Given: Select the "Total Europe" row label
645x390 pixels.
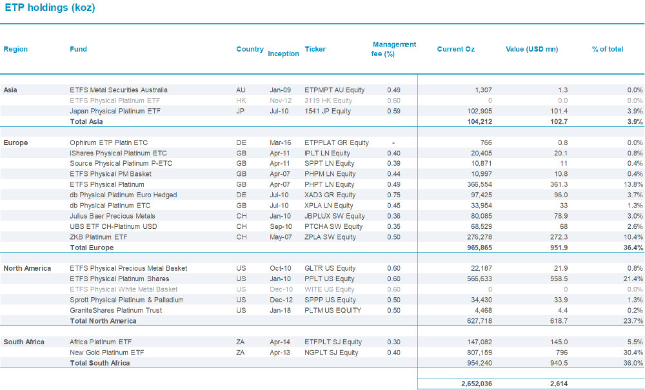Looking at the screenshot, I should pos(92,248).
